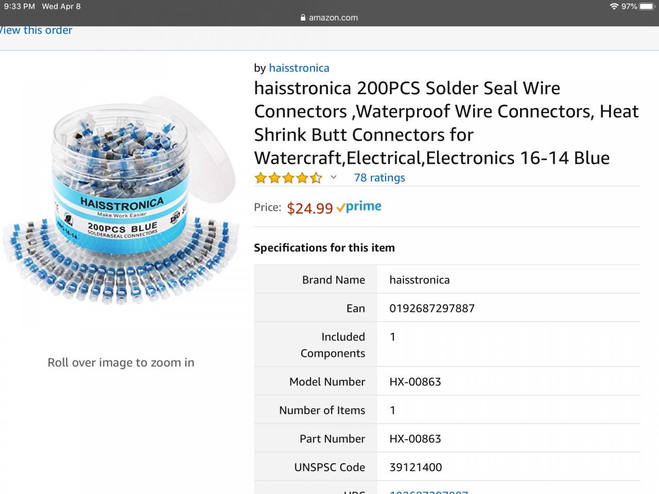This screenshot has width=659, height=494.
Task: Select the haisstronica value in specifications table
Action: [420, 280]
